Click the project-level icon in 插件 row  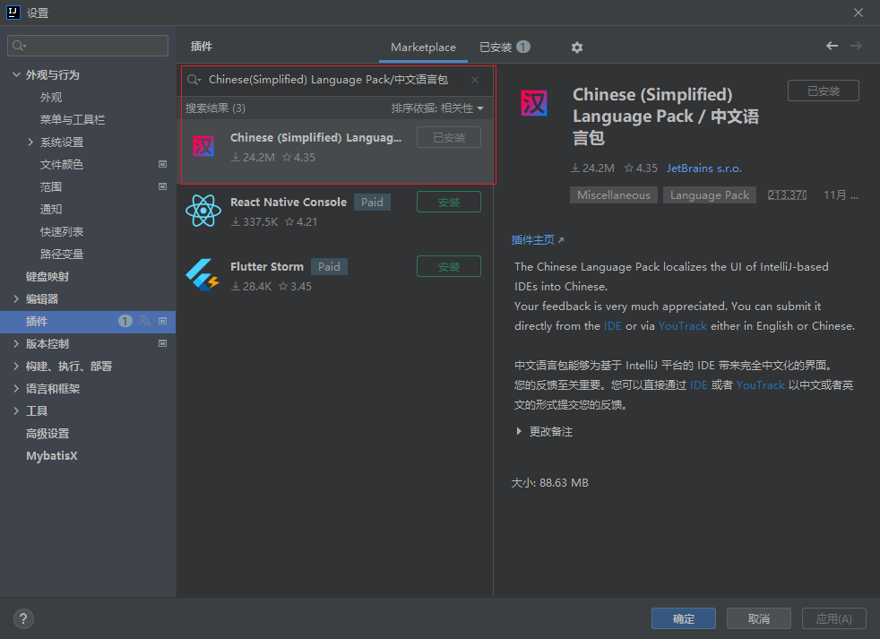pyautogui.click(x=163, y=321)
